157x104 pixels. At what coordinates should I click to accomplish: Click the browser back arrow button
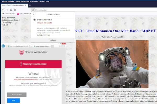tap(3, 10)
